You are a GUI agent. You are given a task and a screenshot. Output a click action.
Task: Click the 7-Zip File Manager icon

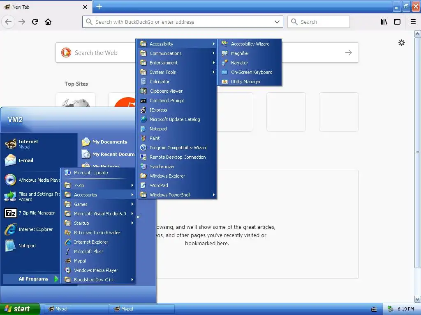click(x=10, y=213)
